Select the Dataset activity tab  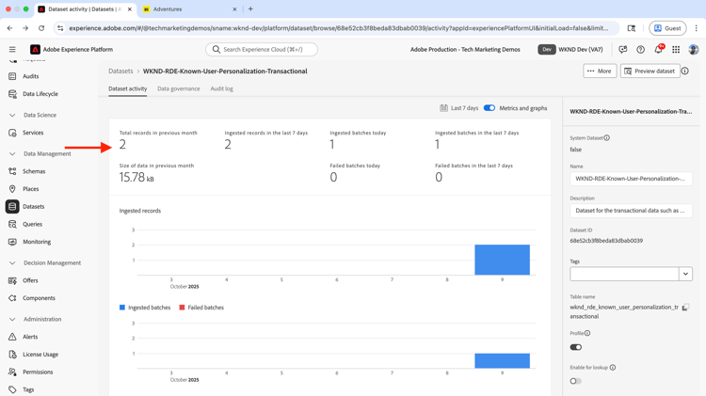click(127, 88)
